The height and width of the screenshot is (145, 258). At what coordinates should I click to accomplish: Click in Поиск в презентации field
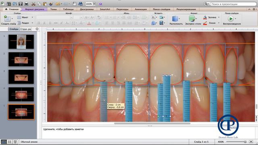click(234, 4)
